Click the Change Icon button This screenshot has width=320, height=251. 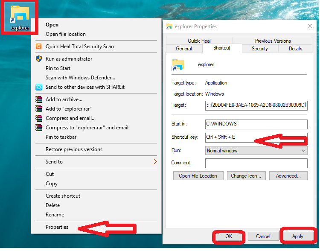pos(246,176)
